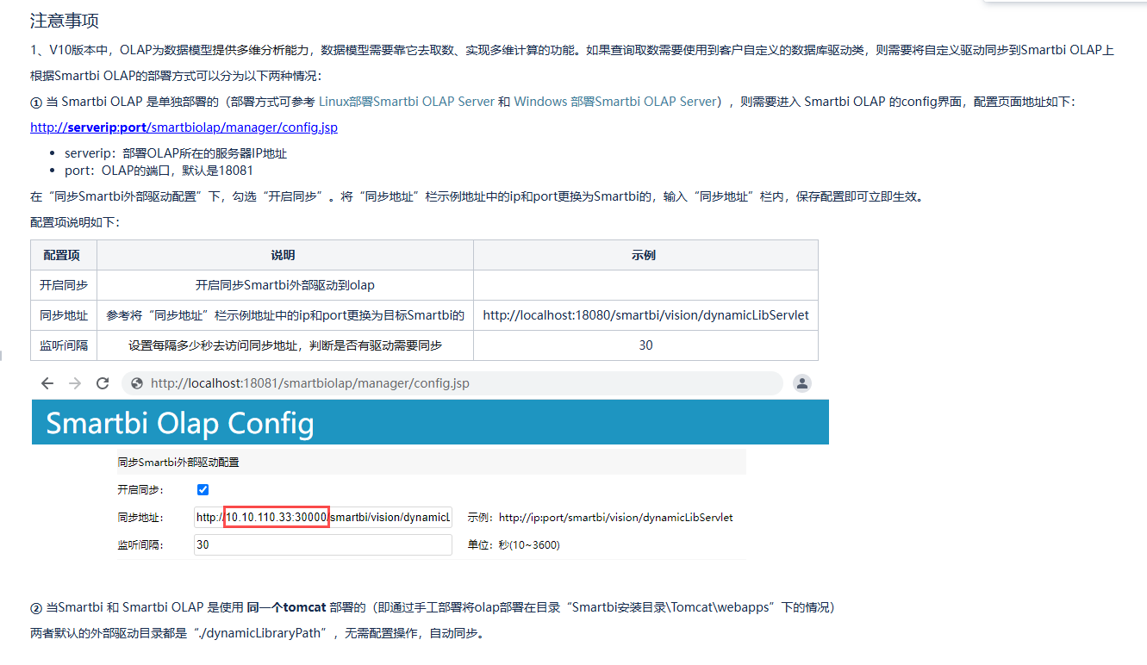This screenshot has width=1147, height=665.
Task: Click the 配置项说明如下 text line
Action: click(x=75, y=222)
